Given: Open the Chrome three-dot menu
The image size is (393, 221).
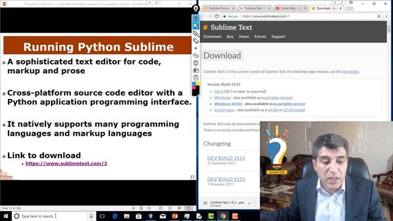Looking at the screenshot, I should tap(387, 17).
